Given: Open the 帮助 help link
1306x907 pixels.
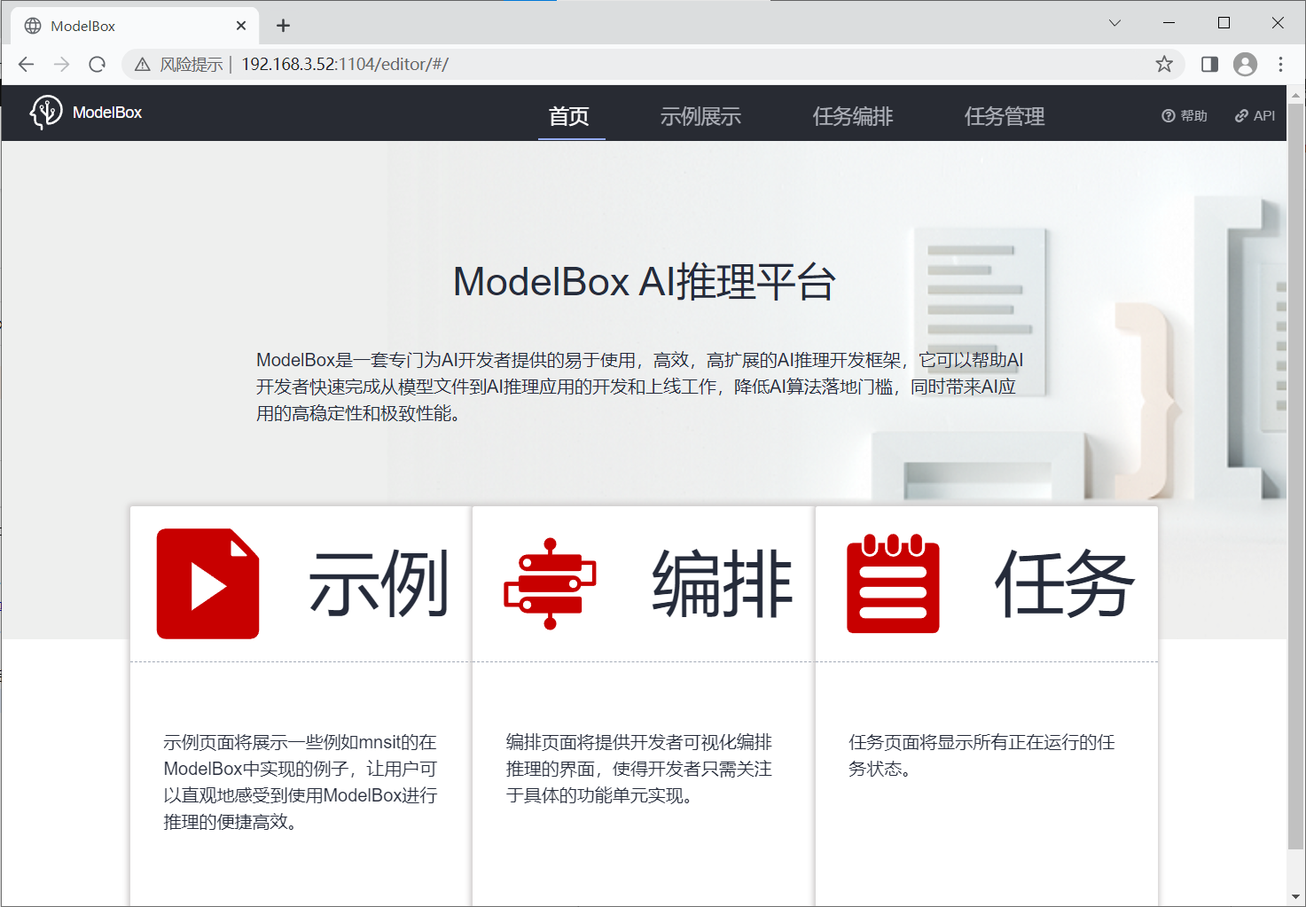Looking at the screenshot, I should click(x=1185, y=116).
